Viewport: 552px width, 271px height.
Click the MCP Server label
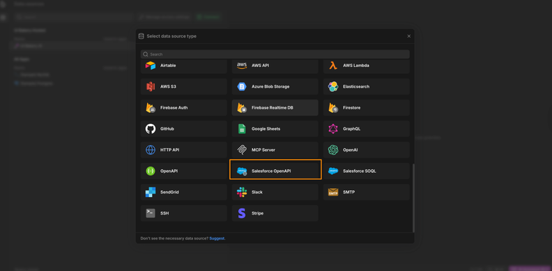point(263,150)
